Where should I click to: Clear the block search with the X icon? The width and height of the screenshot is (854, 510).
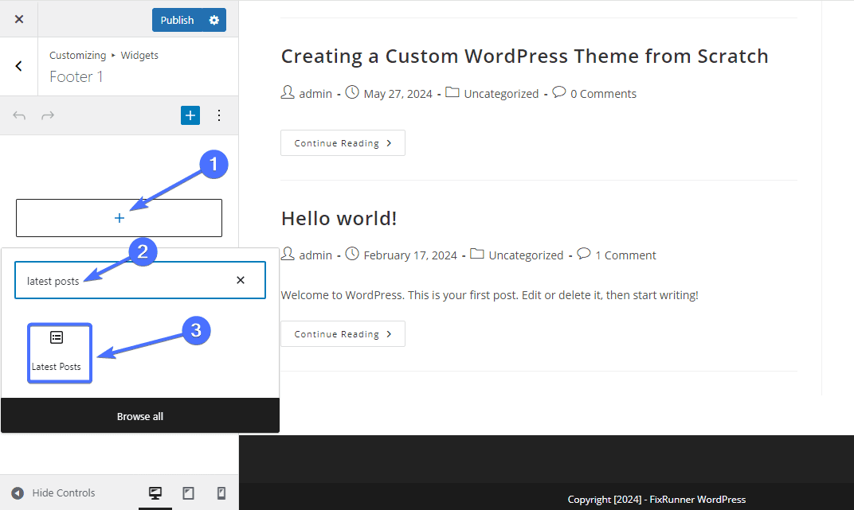click(x=241, y=280)
